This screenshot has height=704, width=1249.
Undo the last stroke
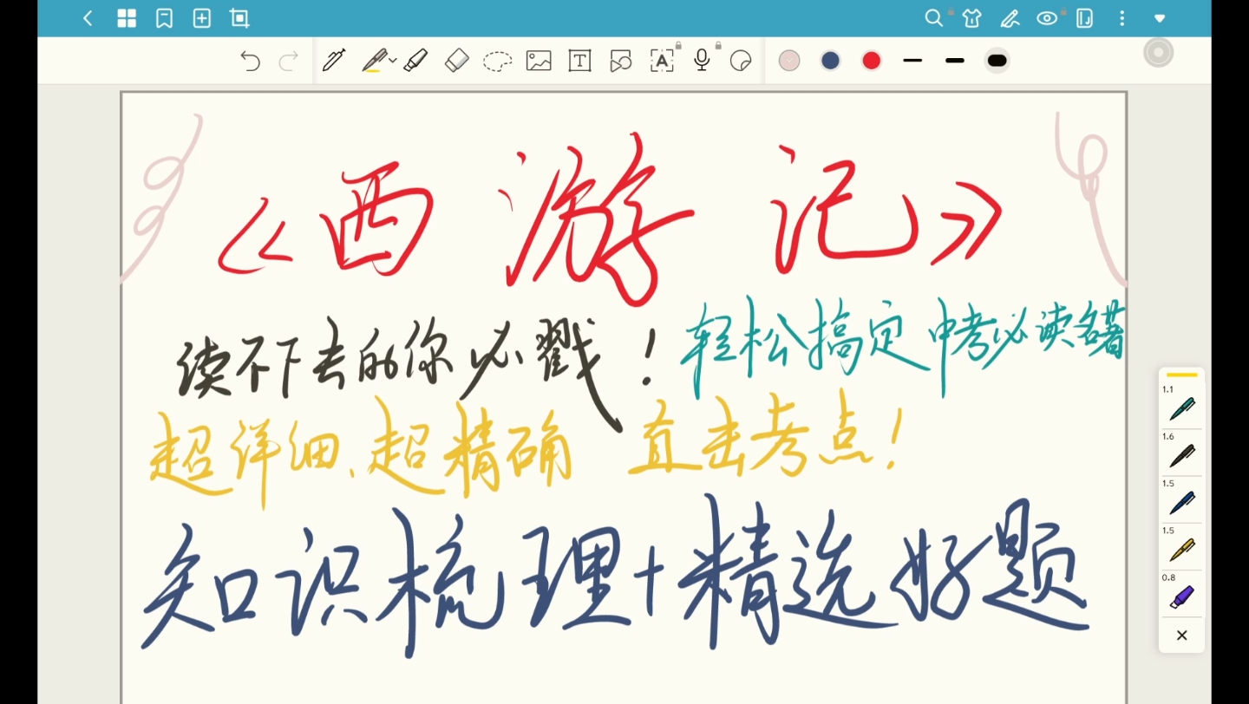point(250,61)
